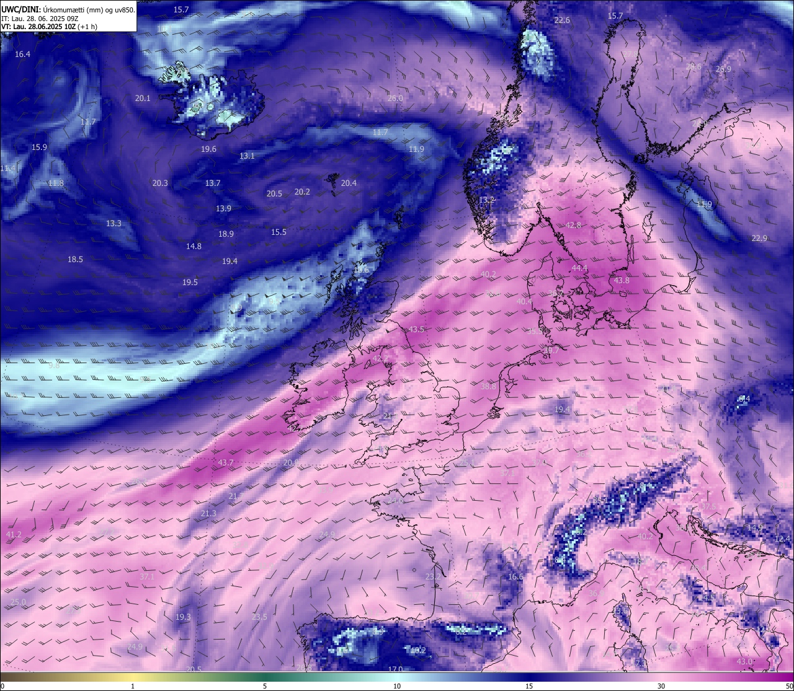The height and width of the screenshot is (691, 794).
Task: Click the '5' tick label on the scale
Action: coord(265,686)
